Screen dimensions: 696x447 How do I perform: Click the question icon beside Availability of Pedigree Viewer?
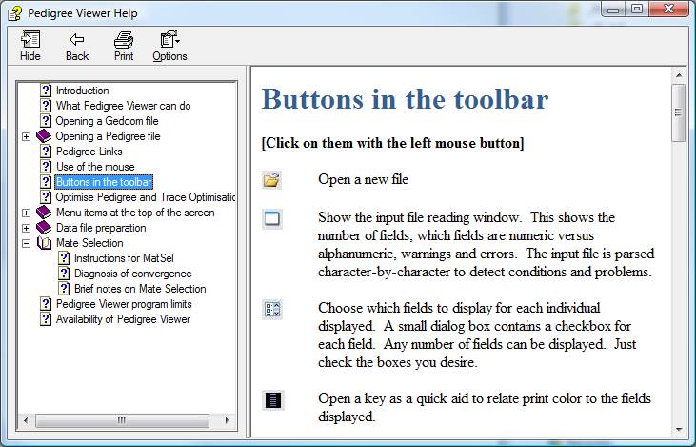(x=46, y=319)
